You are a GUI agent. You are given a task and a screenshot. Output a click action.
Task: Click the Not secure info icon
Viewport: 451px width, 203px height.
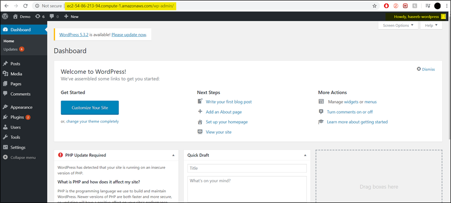[38, 6]
